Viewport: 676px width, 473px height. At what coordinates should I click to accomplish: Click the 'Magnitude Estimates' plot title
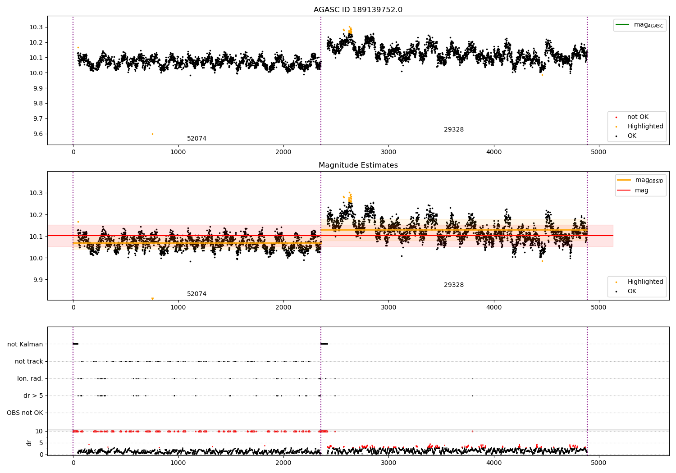[x=358, y=165]
